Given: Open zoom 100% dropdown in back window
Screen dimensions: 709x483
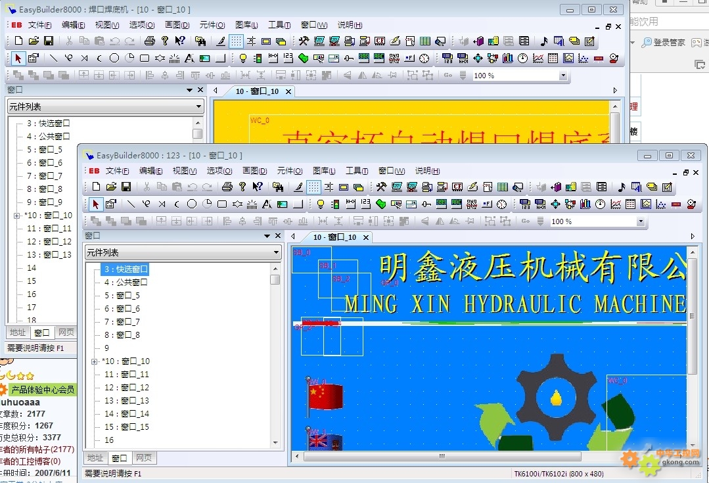Looking at the screenshot, I should [563, 76].
